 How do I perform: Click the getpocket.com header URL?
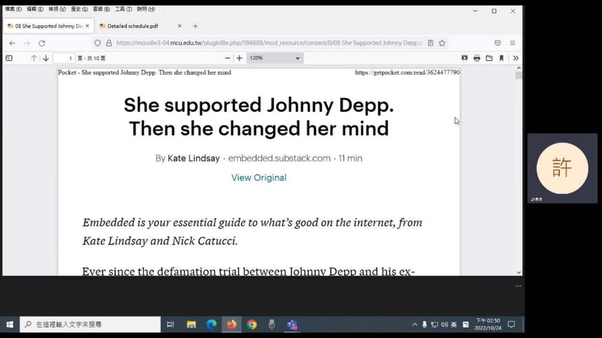(x=407, y=73)
